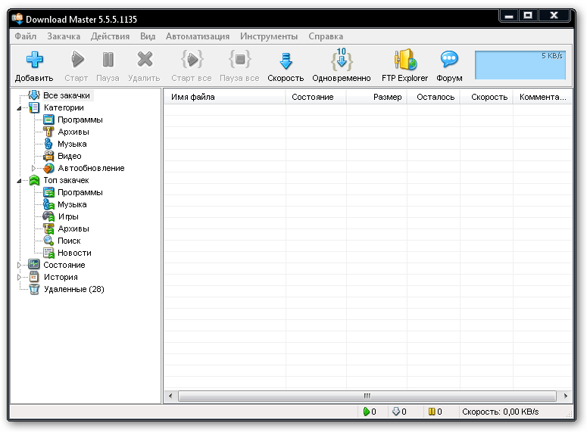Image resolution: width=587 pixels, height=432 pixels.
Task: Sort by the Имя файла column header
Action: pos(224,97)
